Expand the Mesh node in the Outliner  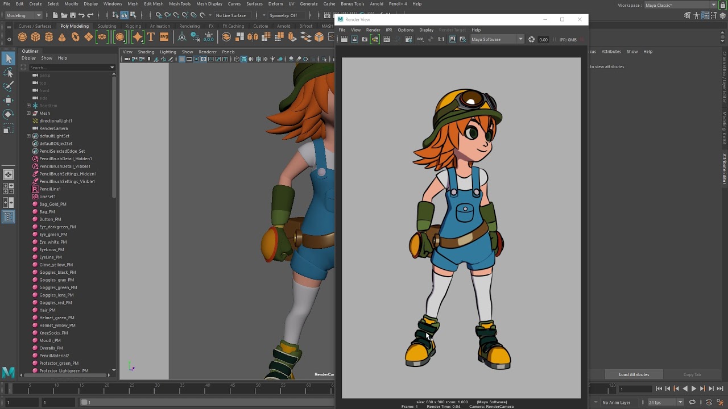[x=28, y=113]
